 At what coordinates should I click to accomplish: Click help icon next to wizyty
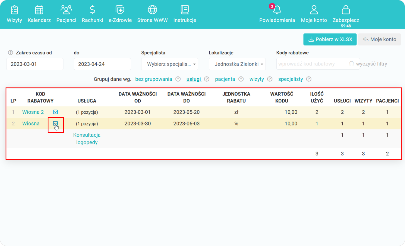point(270,79)
